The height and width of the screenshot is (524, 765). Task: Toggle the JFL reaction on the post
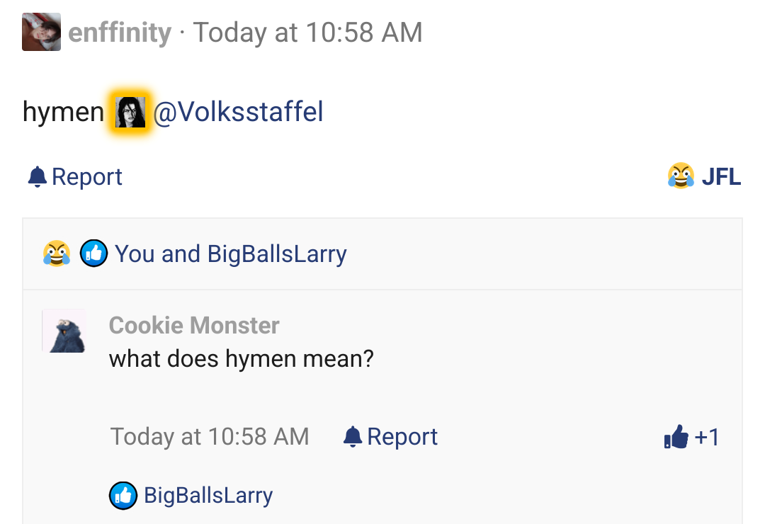721,176
